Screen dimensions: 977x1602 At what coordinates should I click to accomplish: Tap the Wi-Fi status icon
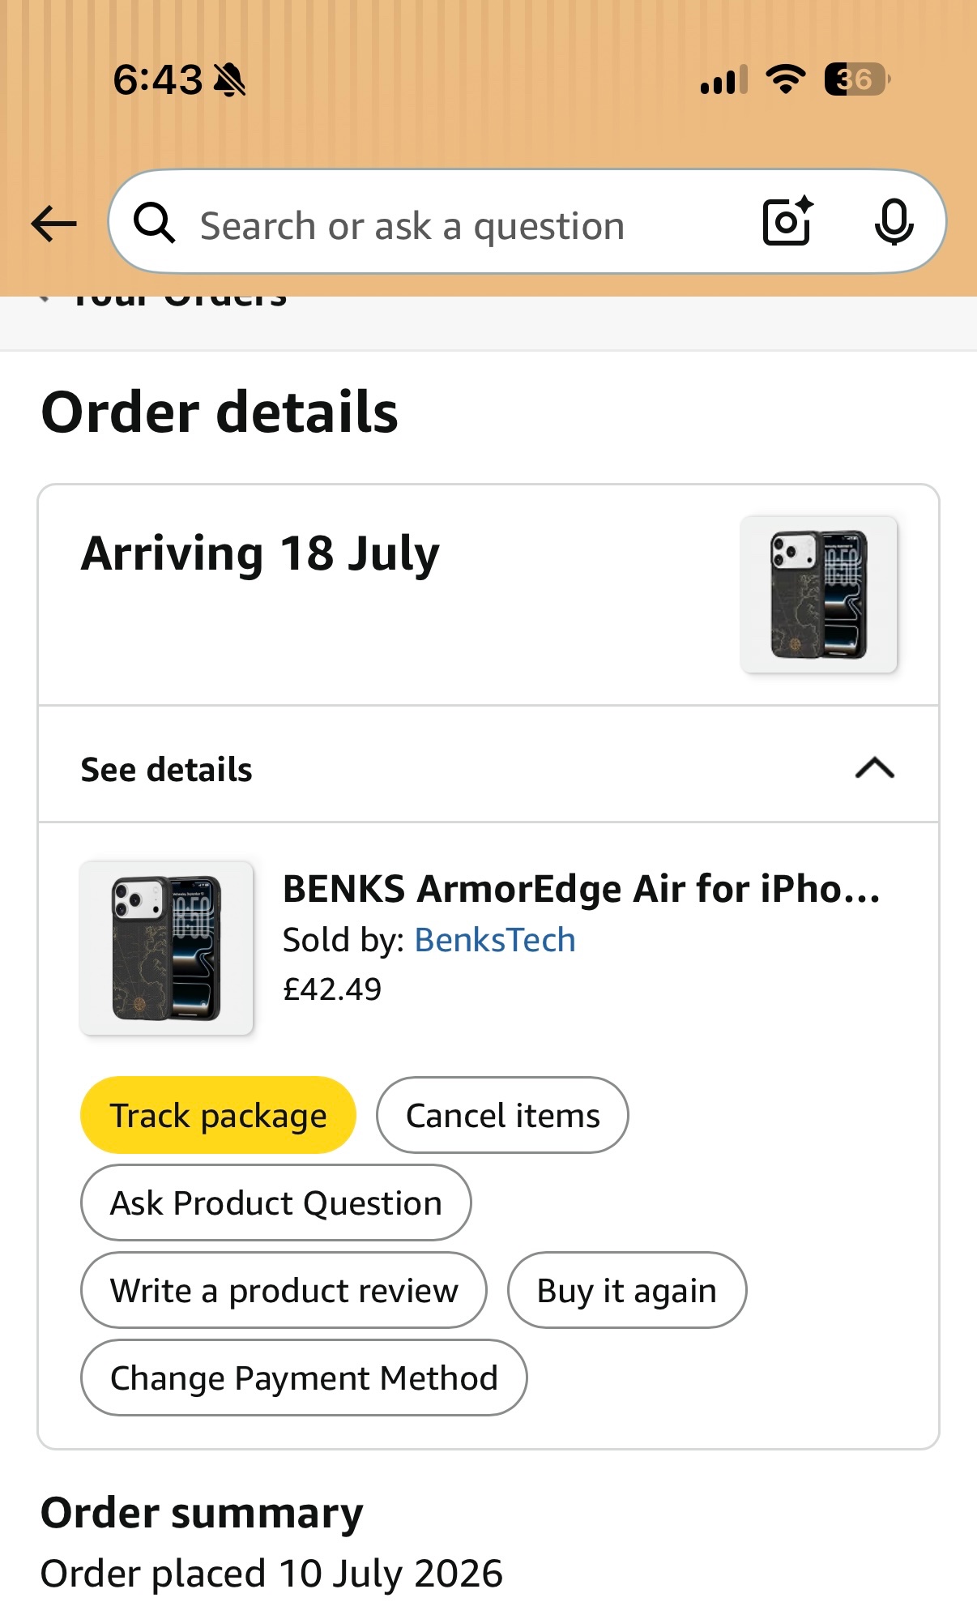pos(786,79)
